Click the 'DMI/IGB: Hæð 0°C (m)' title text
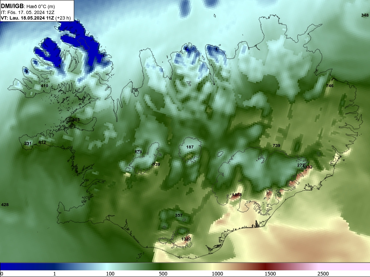The width and height of the screenshot is (370, 277). [28, 6]
